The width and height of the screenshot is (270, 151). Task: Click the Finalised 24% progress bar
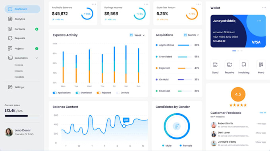point(185,91)
